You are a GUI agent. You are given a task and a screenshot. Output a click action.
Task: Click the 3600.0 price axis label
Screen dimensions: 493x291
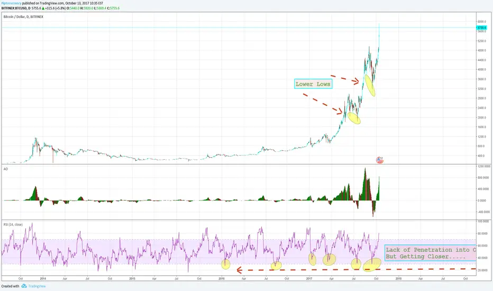[x=482, y=79]
